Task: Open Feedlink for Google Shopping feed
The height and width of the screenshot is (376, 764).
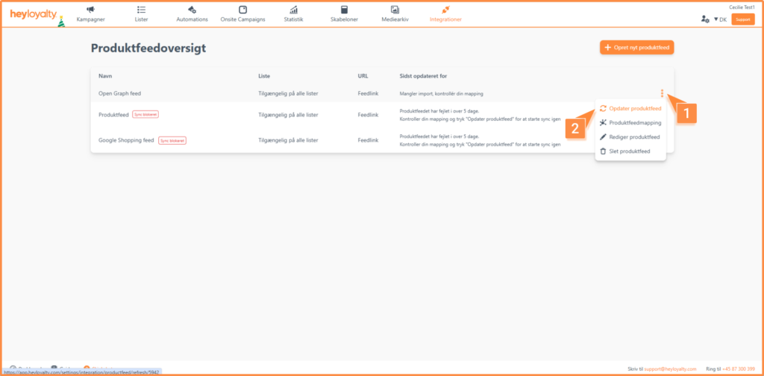Action: [x=368, y=140]
